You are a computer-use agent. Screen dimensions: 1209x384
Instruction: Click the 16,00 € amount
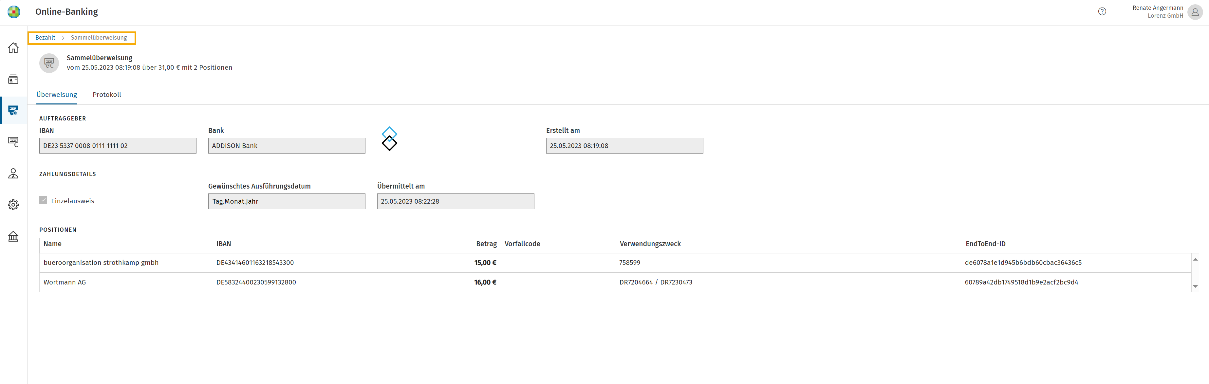[485, 283]
